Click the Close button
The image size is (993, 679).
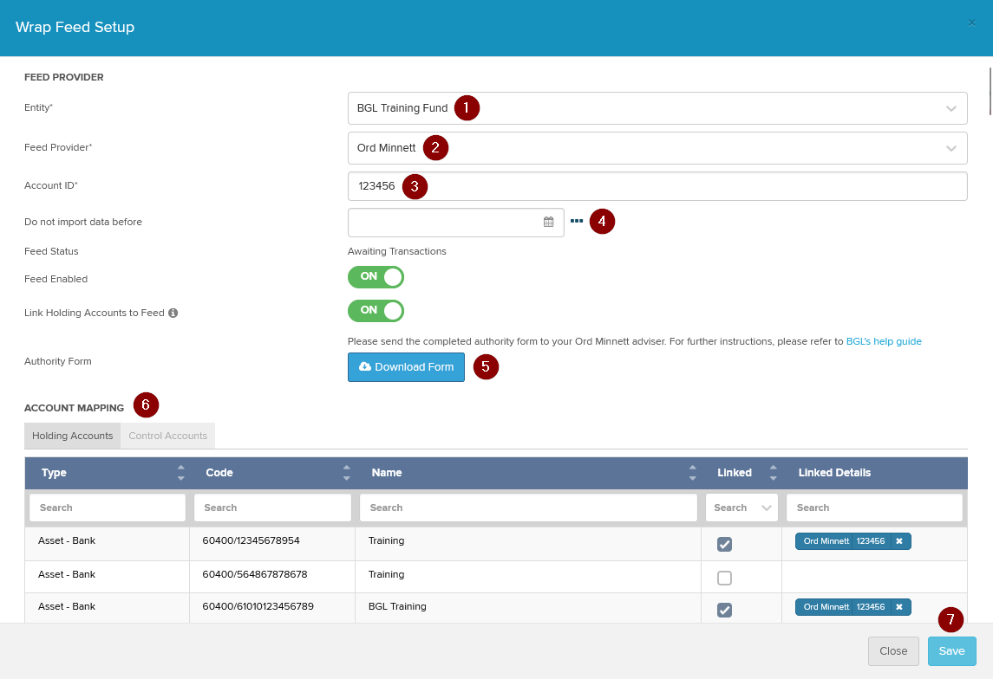(893, 651)
